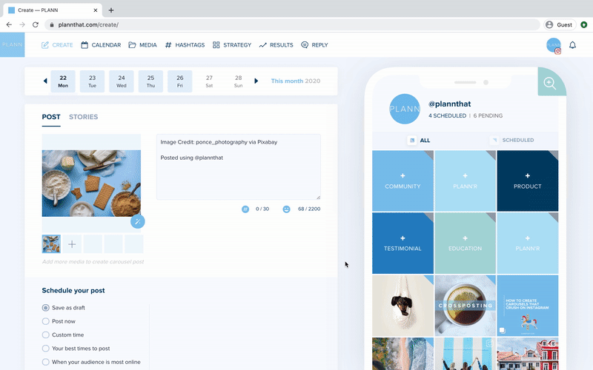Open the aerial beach post thumbnail
Viewport: 593px width, 370px height.
click(402, 354)
